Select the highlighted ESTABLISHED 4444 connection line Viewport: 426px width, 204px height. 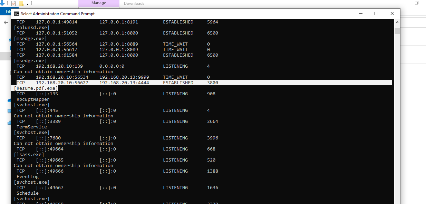point(138,82)
